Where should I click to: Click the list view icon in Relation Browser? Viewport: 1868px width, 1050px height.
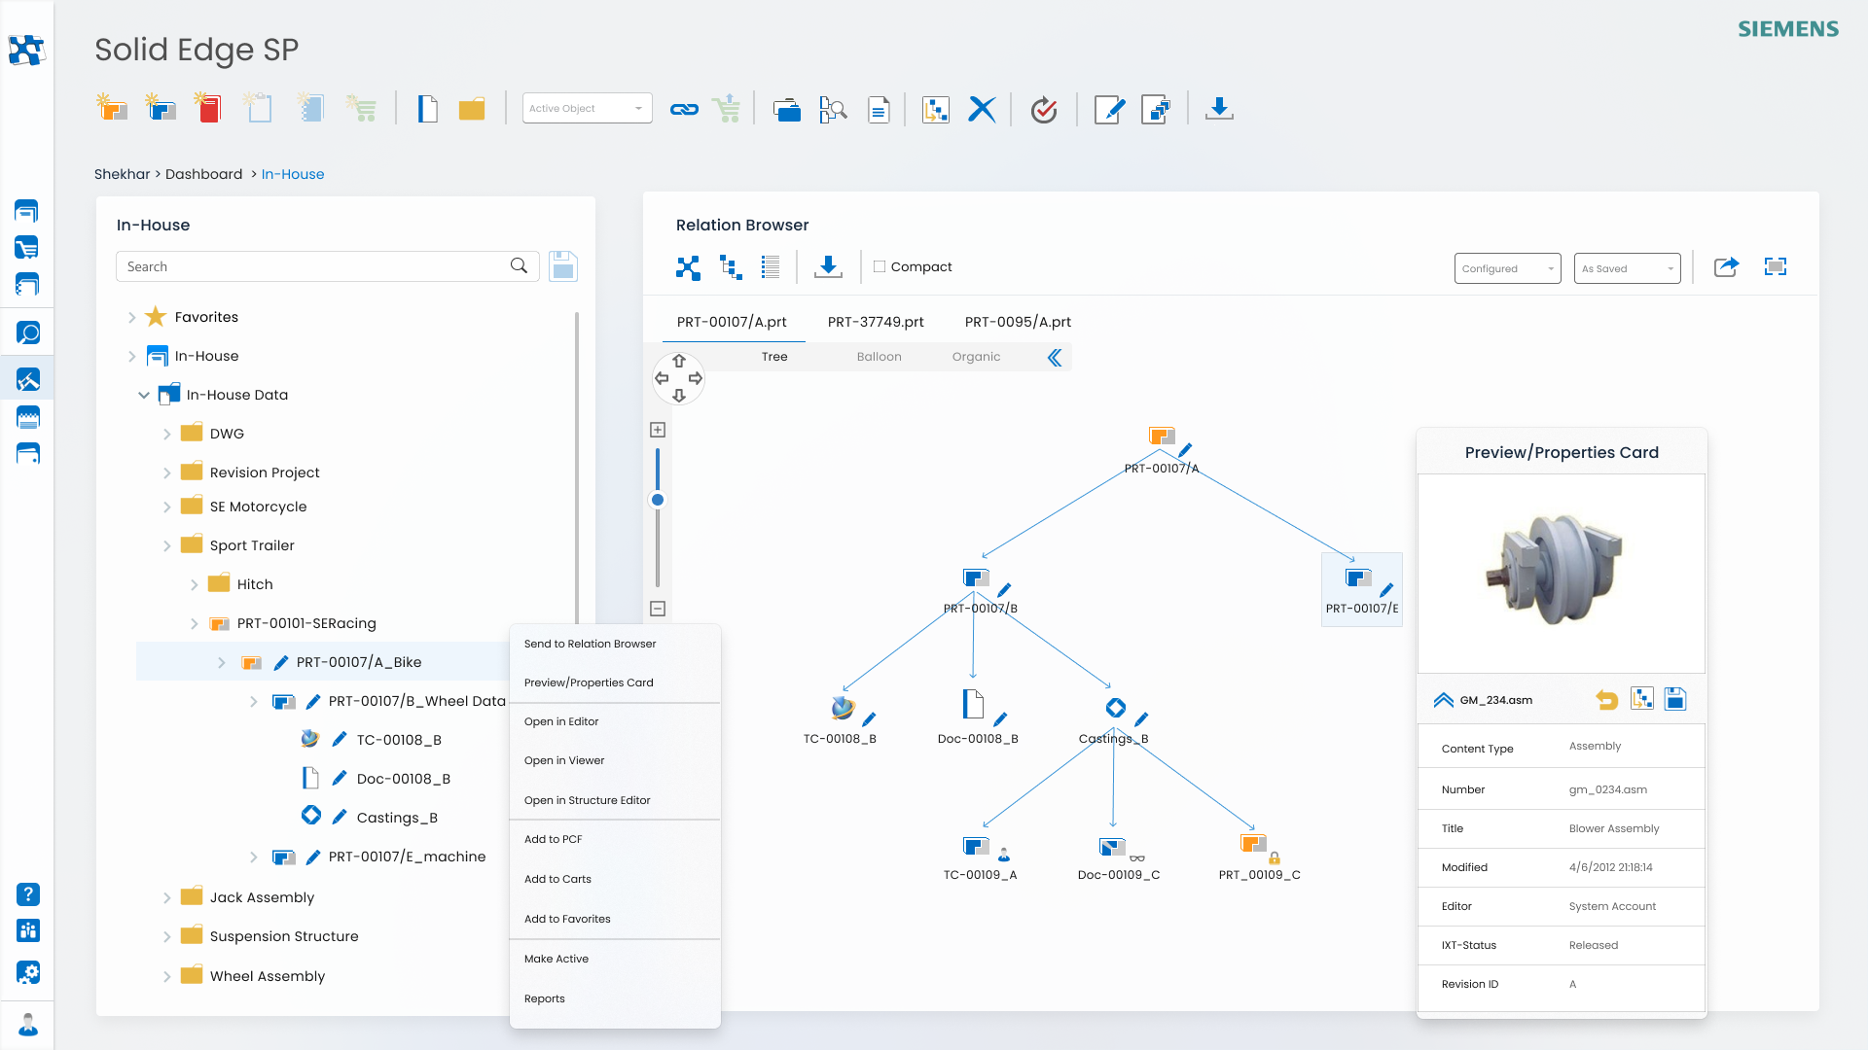point(771,267)
